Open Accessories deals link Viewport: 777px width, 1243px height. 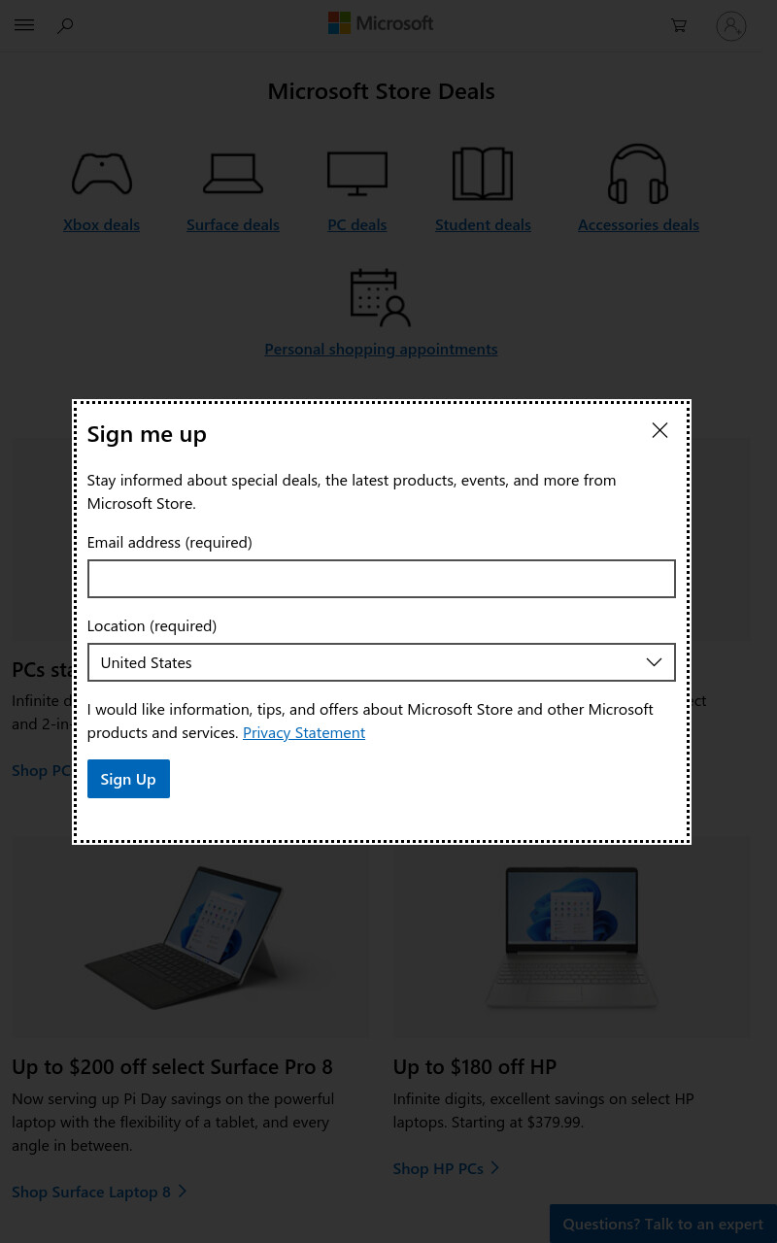click(x=638, y=224)
